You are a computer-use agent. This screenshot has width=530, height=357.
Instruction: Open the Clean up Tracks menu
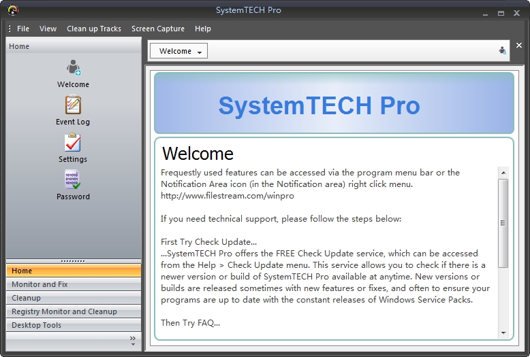[94, 29]
